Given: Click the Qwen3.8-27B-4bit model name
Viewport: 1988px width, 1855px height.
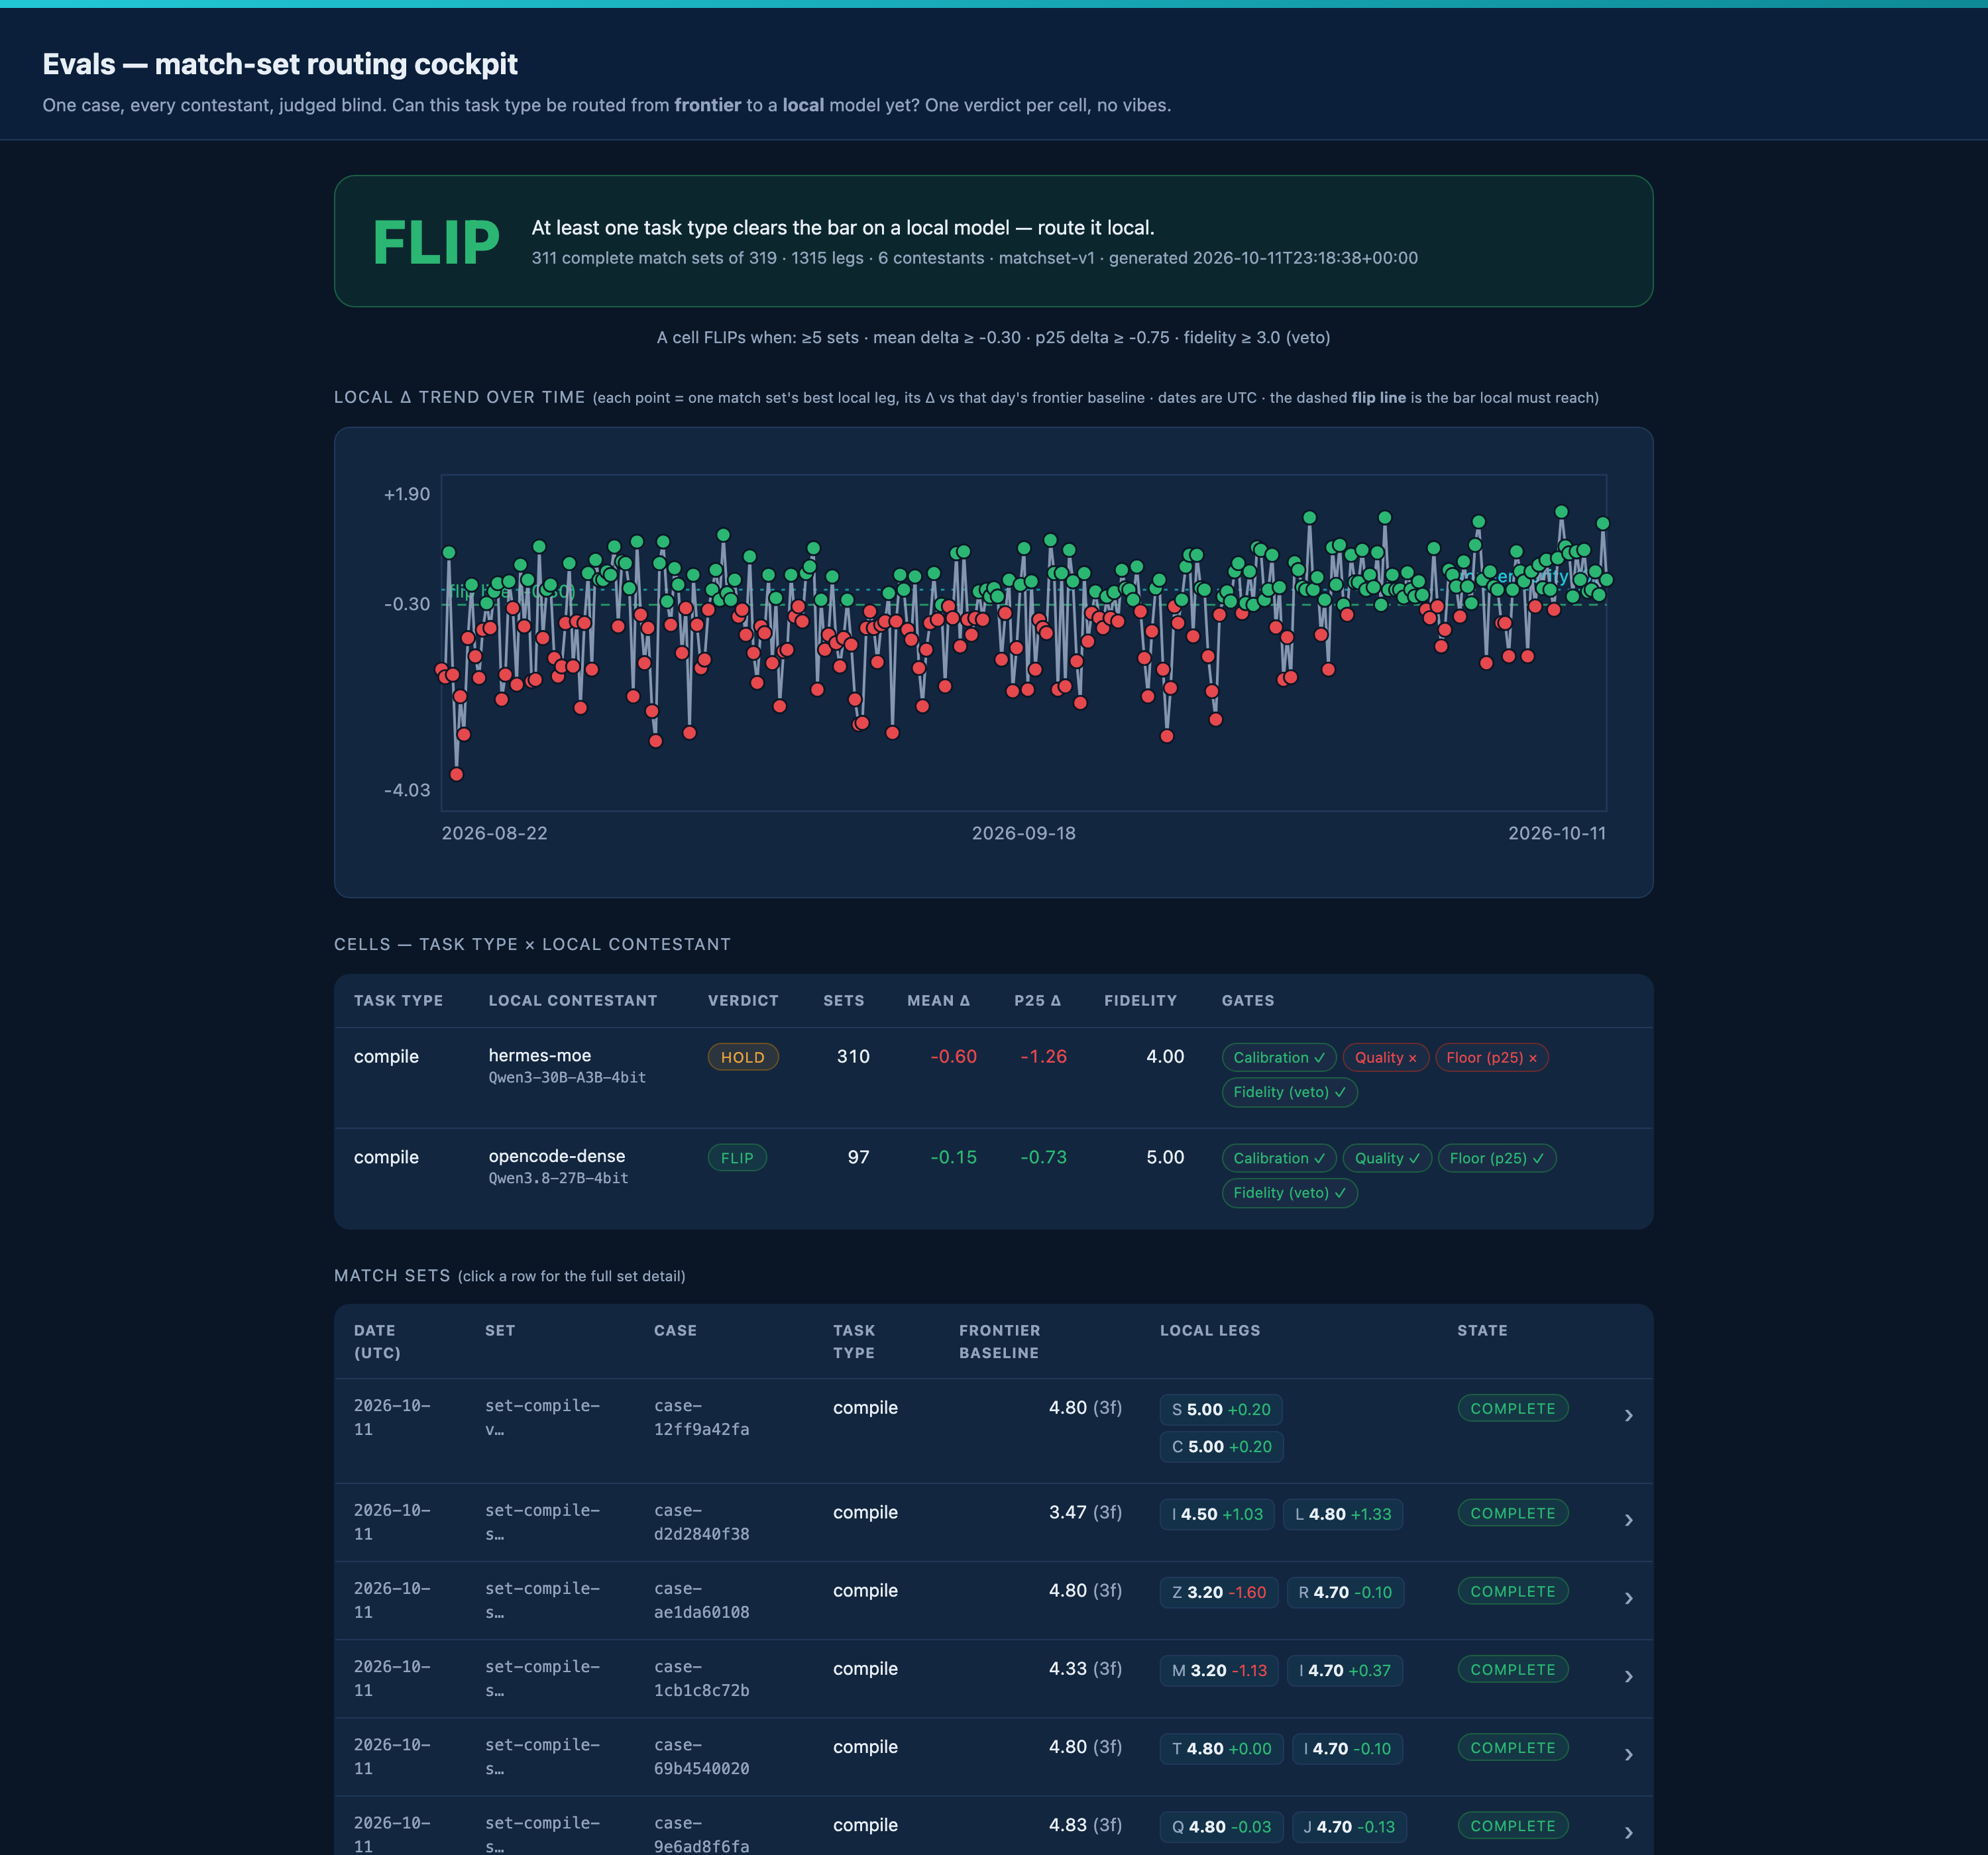Looking at the screenshot, I should point(558,1178).
